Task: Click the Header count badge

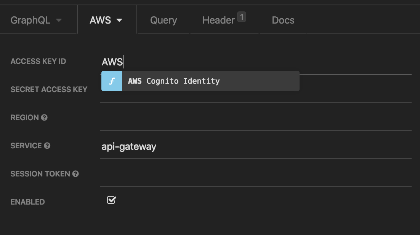Action: (242, 17)
